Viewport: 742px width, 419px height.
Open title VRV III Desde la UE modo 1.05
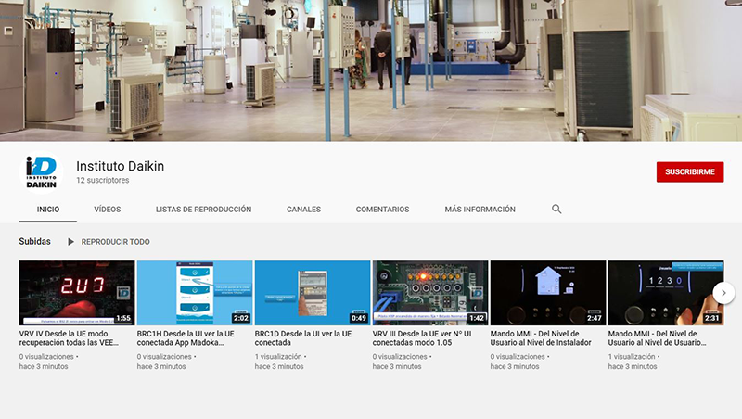click(422, 338)
